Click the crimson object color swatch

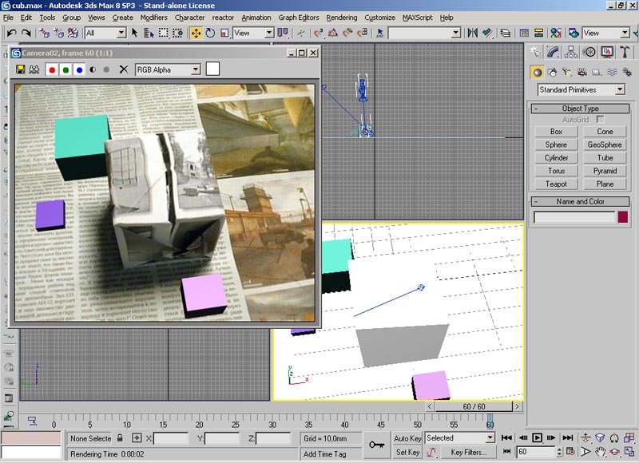(623, 217)
